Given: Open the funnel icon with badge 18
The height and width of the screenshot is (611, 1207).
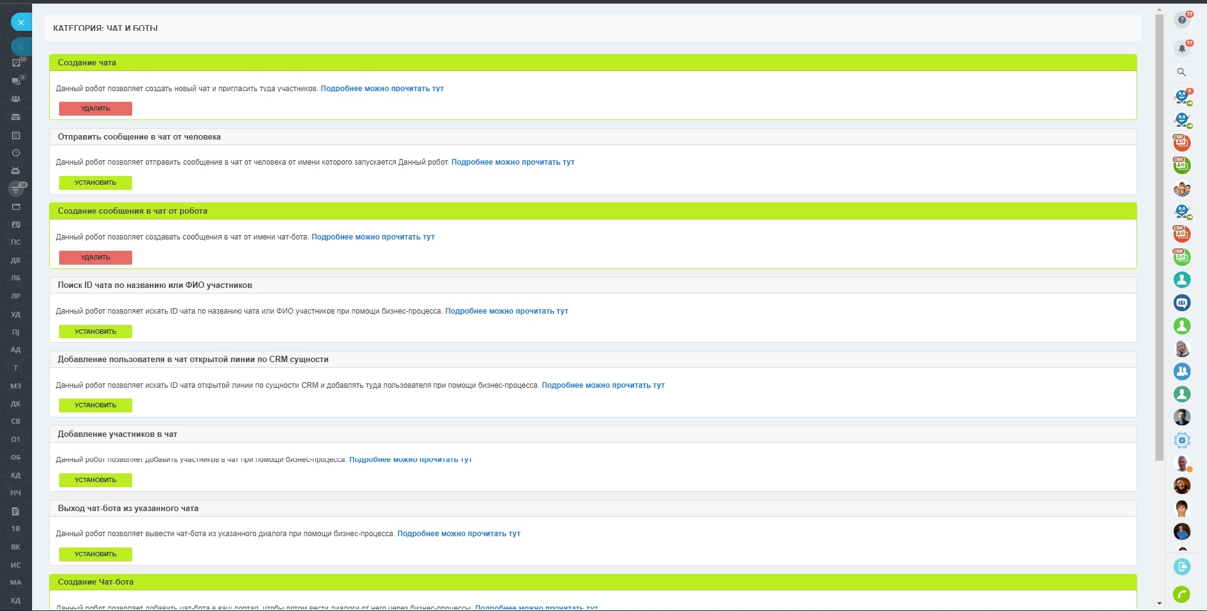Looking at the screenshot, I should (17, 188).
